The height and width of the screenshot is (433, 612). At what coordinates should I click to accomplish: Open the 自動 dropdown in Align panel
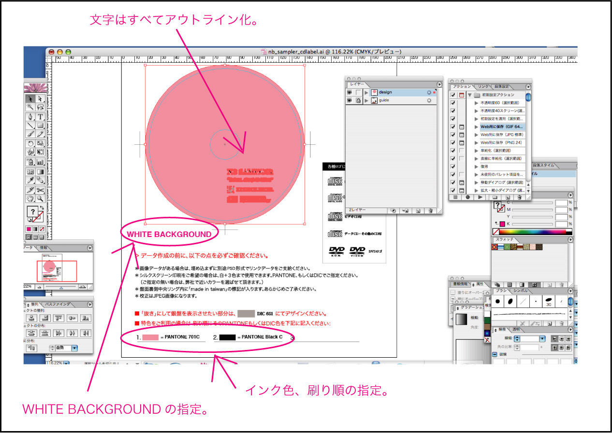[74, 348]
